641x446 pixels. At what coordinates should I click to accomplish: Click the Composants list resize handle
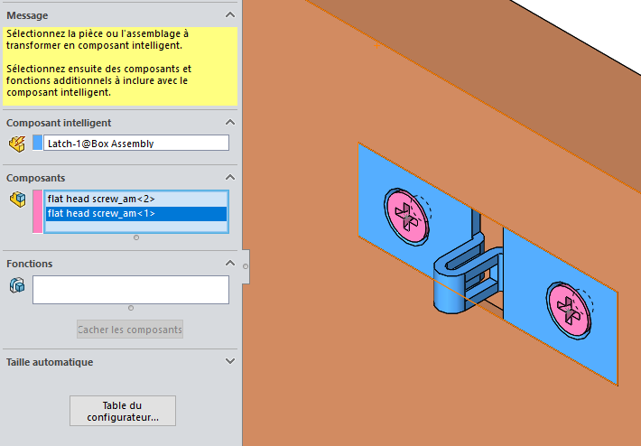click(136, 237)
